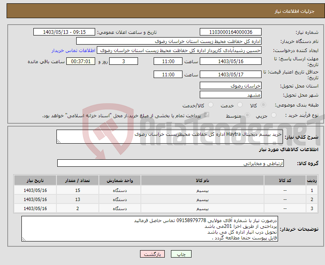325x265 pixels.
Task: Click the نام دستگاه خریدار field
Action: 169,41
